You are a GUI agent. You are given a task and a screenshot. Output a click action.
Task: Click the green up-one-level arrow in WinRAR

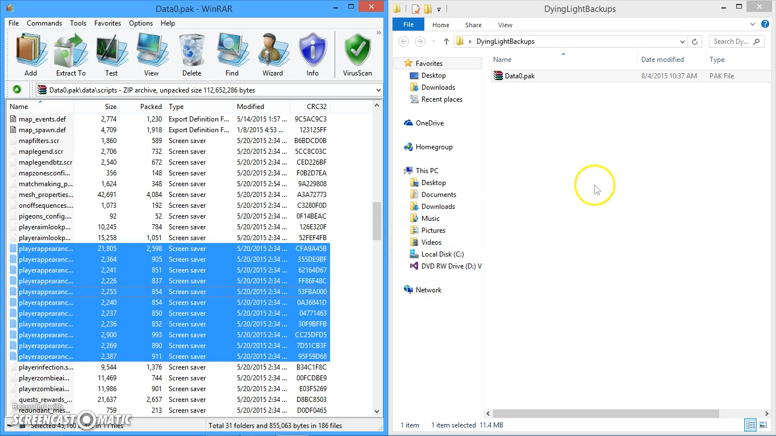[17, 90]
